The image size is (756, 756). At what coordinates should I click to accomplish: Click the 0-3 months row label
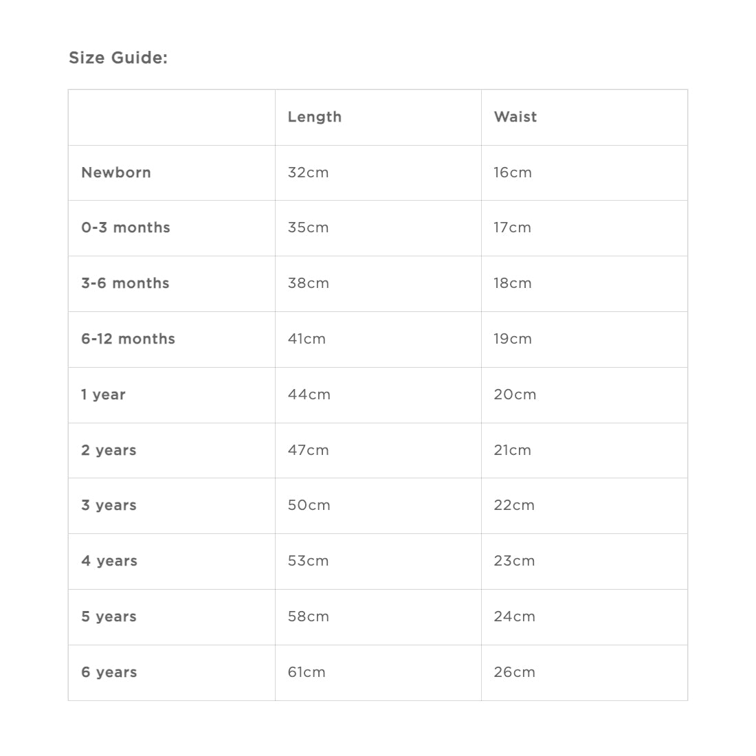(x=126, y=227)
